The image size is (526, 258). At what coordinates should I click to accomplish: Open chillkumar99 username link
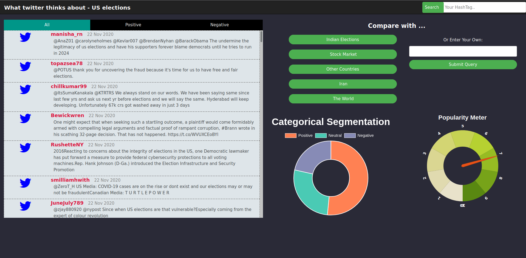[x=69, y=86]
